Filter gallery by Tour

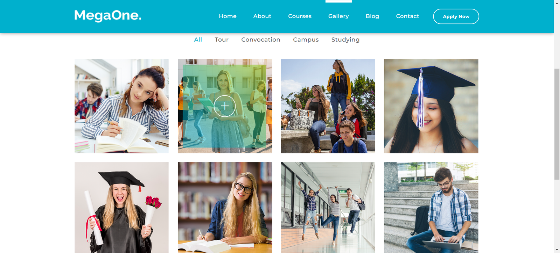coord(222,39)
